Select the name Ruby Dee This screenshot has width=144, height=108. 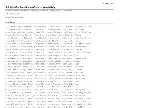point(80,75)
